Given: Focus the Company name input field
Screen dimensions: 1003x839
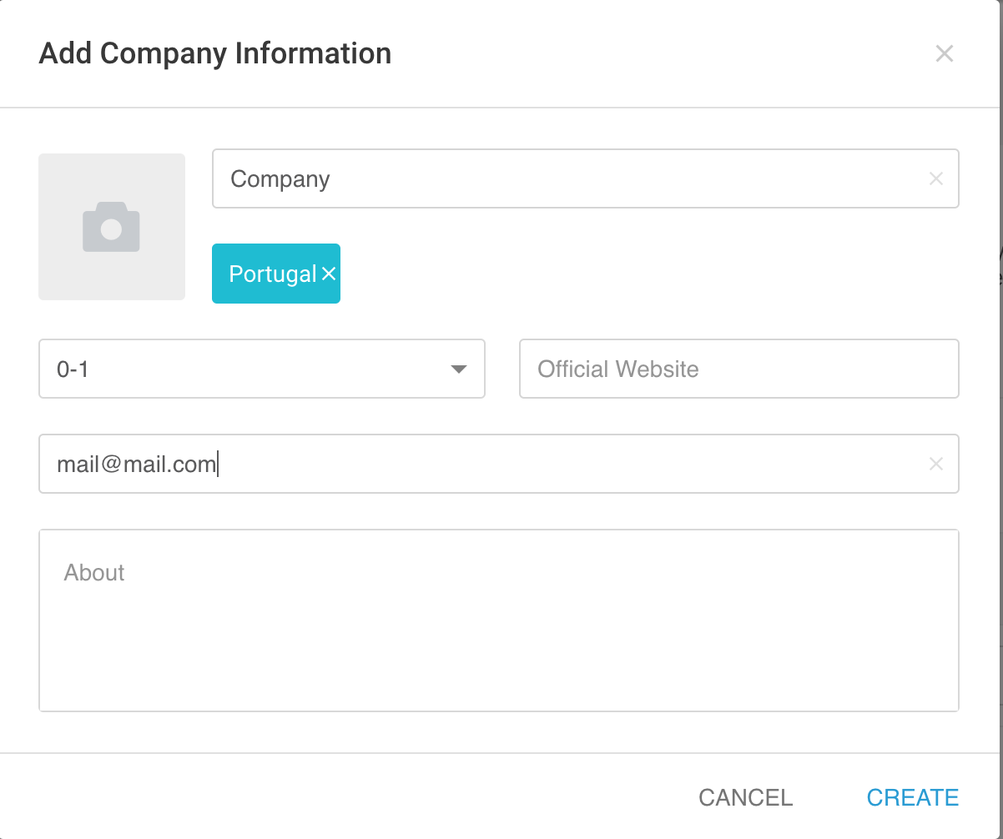Looking at the screenshot, I should 586,178.
